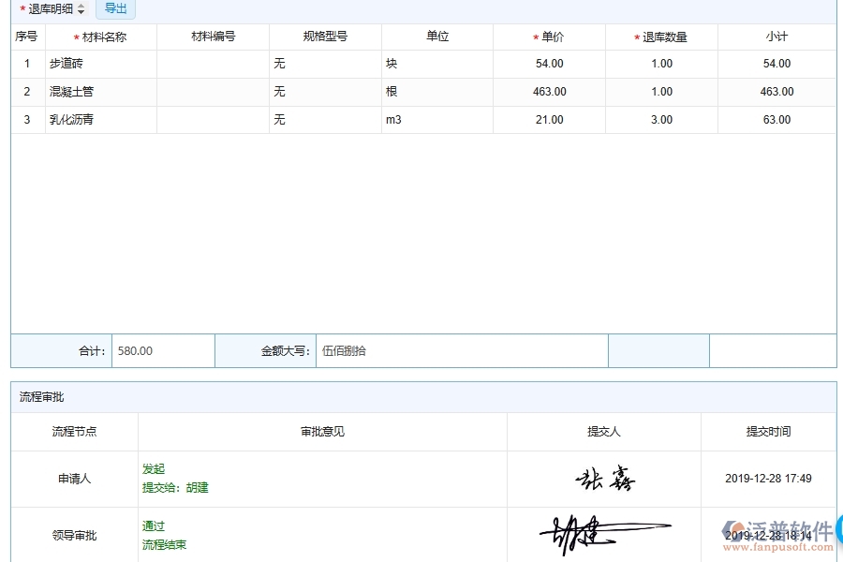
Task: Click the 流程结束 link
Action: point(166,544)
